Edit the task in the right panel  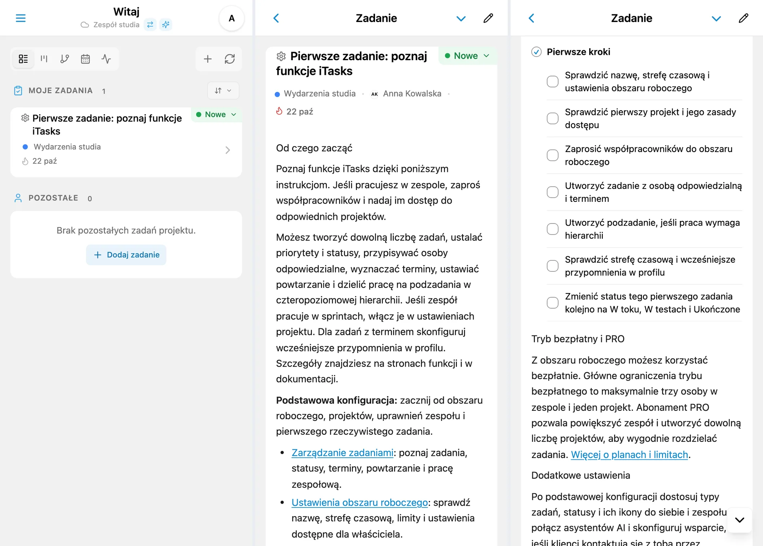pos(744,18)
